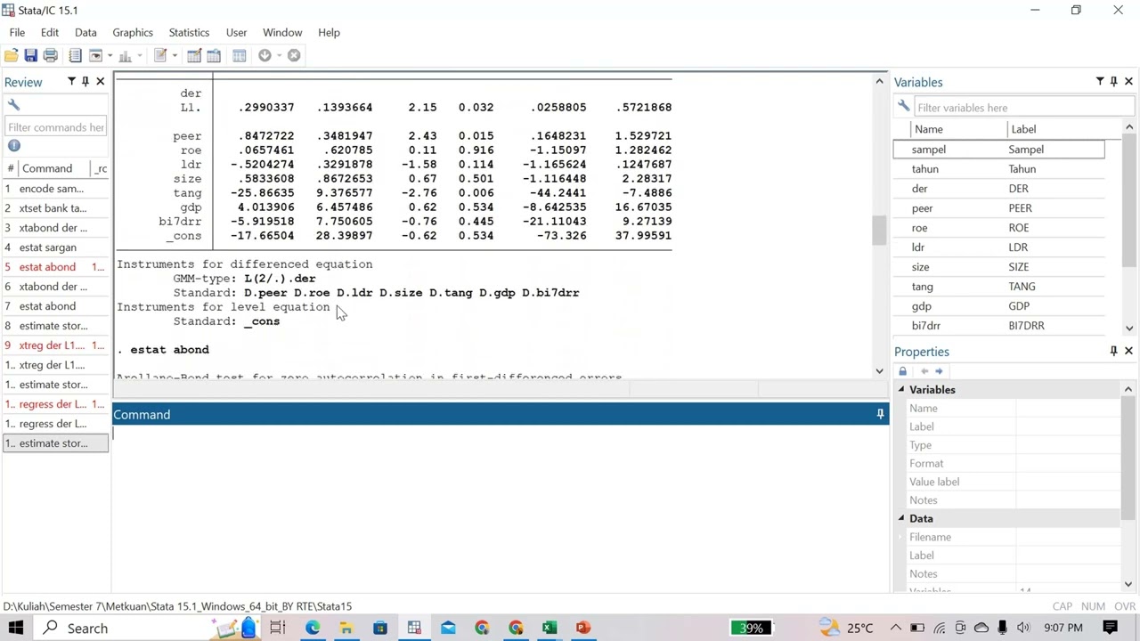Click the Filter variables here field
Viewport: 1140px width, 641px height.
(x=1022, y=108)
